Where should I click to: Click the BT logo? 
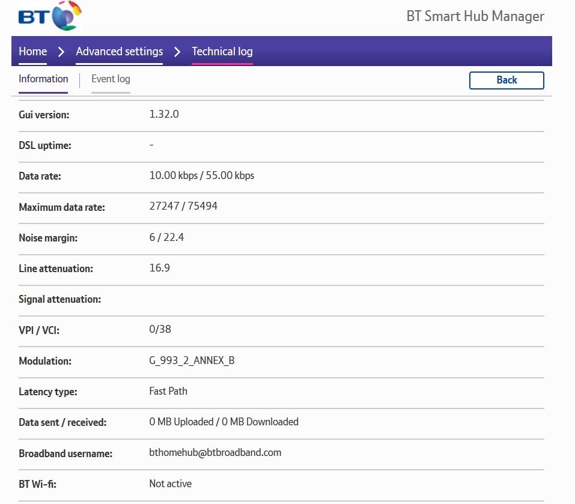coord(50,16)
